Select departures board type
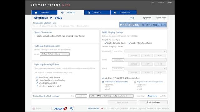Screen dimensions: 200x112 [x=152, y=96]
